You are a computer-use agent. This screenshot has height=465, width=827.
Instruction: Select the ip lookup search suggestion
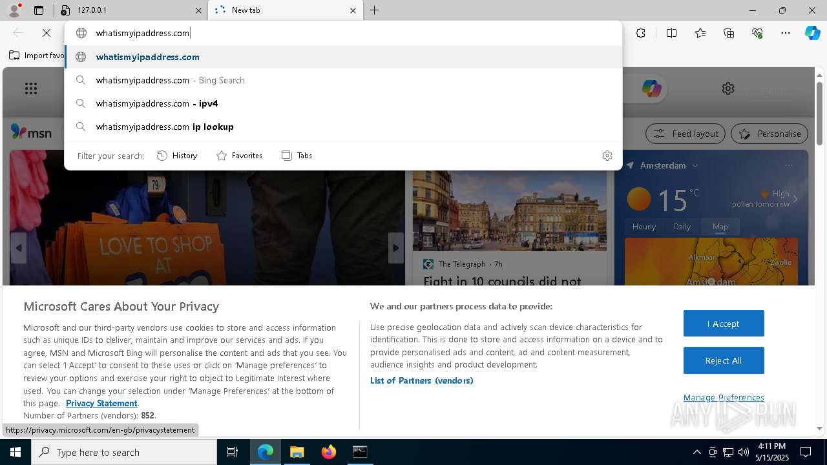point(343,127)
